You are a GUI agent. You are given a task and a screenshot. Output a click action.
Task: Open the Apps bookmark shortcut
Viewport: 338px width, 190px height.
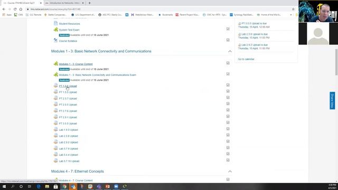(x=7, y=15)
